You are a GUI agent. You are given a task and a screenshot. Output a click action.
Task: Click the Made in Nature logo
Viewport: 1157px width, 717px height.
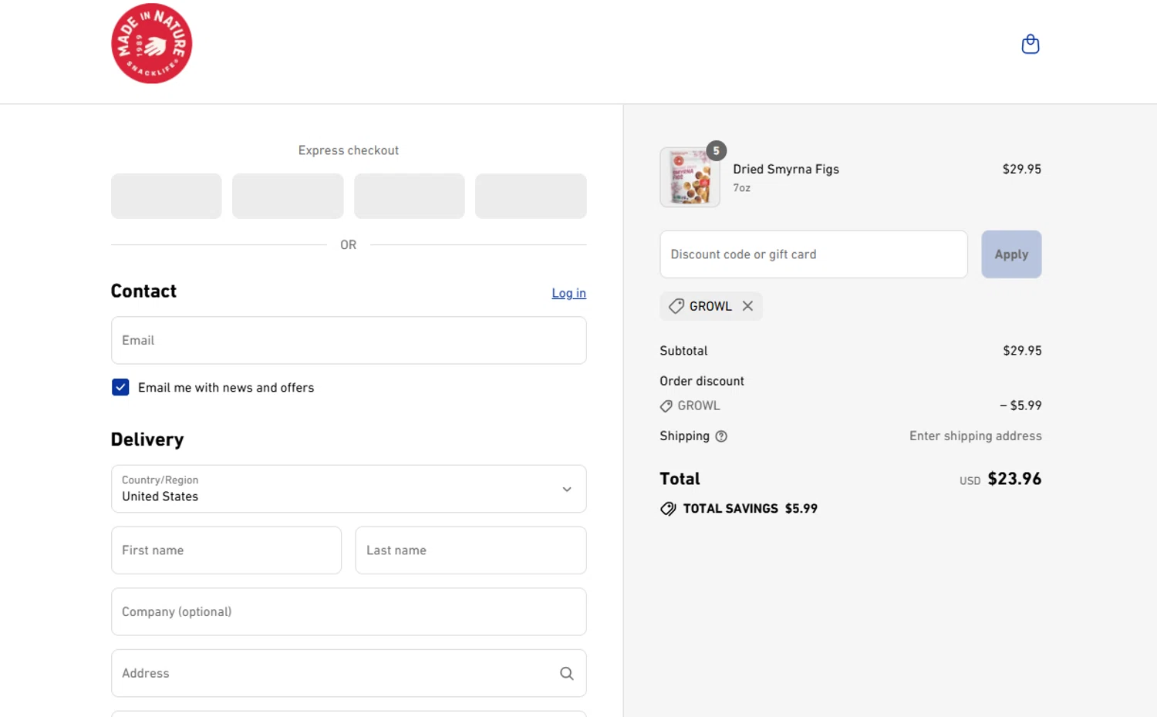(x=152, y=43)
